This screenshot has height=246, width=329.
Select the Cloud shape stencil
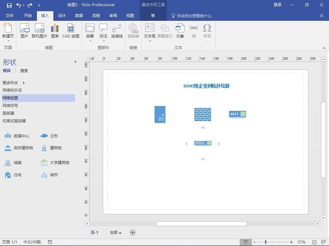click(49, 136)
